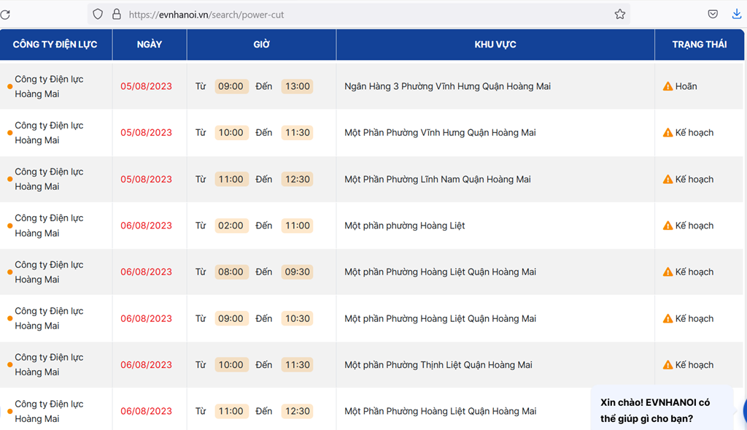Click the 10:00 start time in the Thịnh Liệt row
Image resolution: width=747 pixels, height=430 pixels.
click(231, 365)
